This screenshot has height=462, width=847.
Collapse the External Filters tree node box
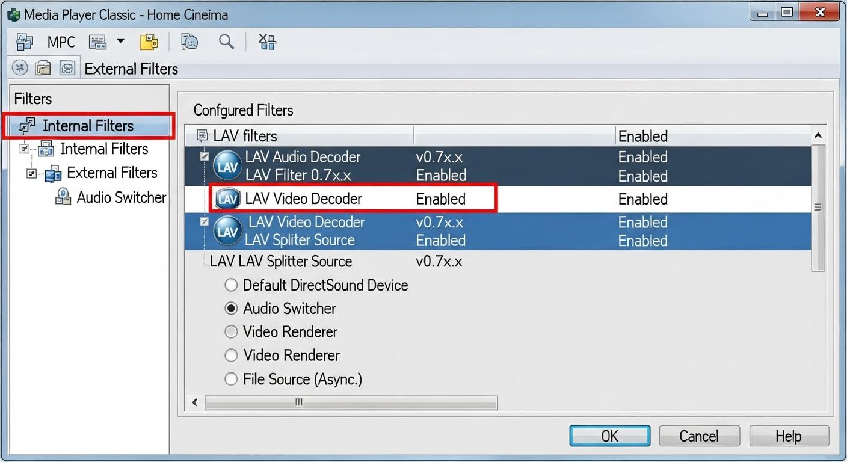(x=31, y=173)
